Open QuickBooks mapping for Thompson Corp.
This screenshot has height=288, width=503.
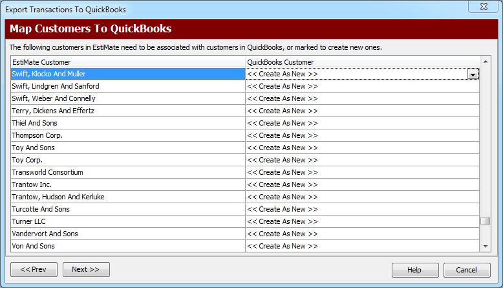pyautogui.click(x=362, y=135)
